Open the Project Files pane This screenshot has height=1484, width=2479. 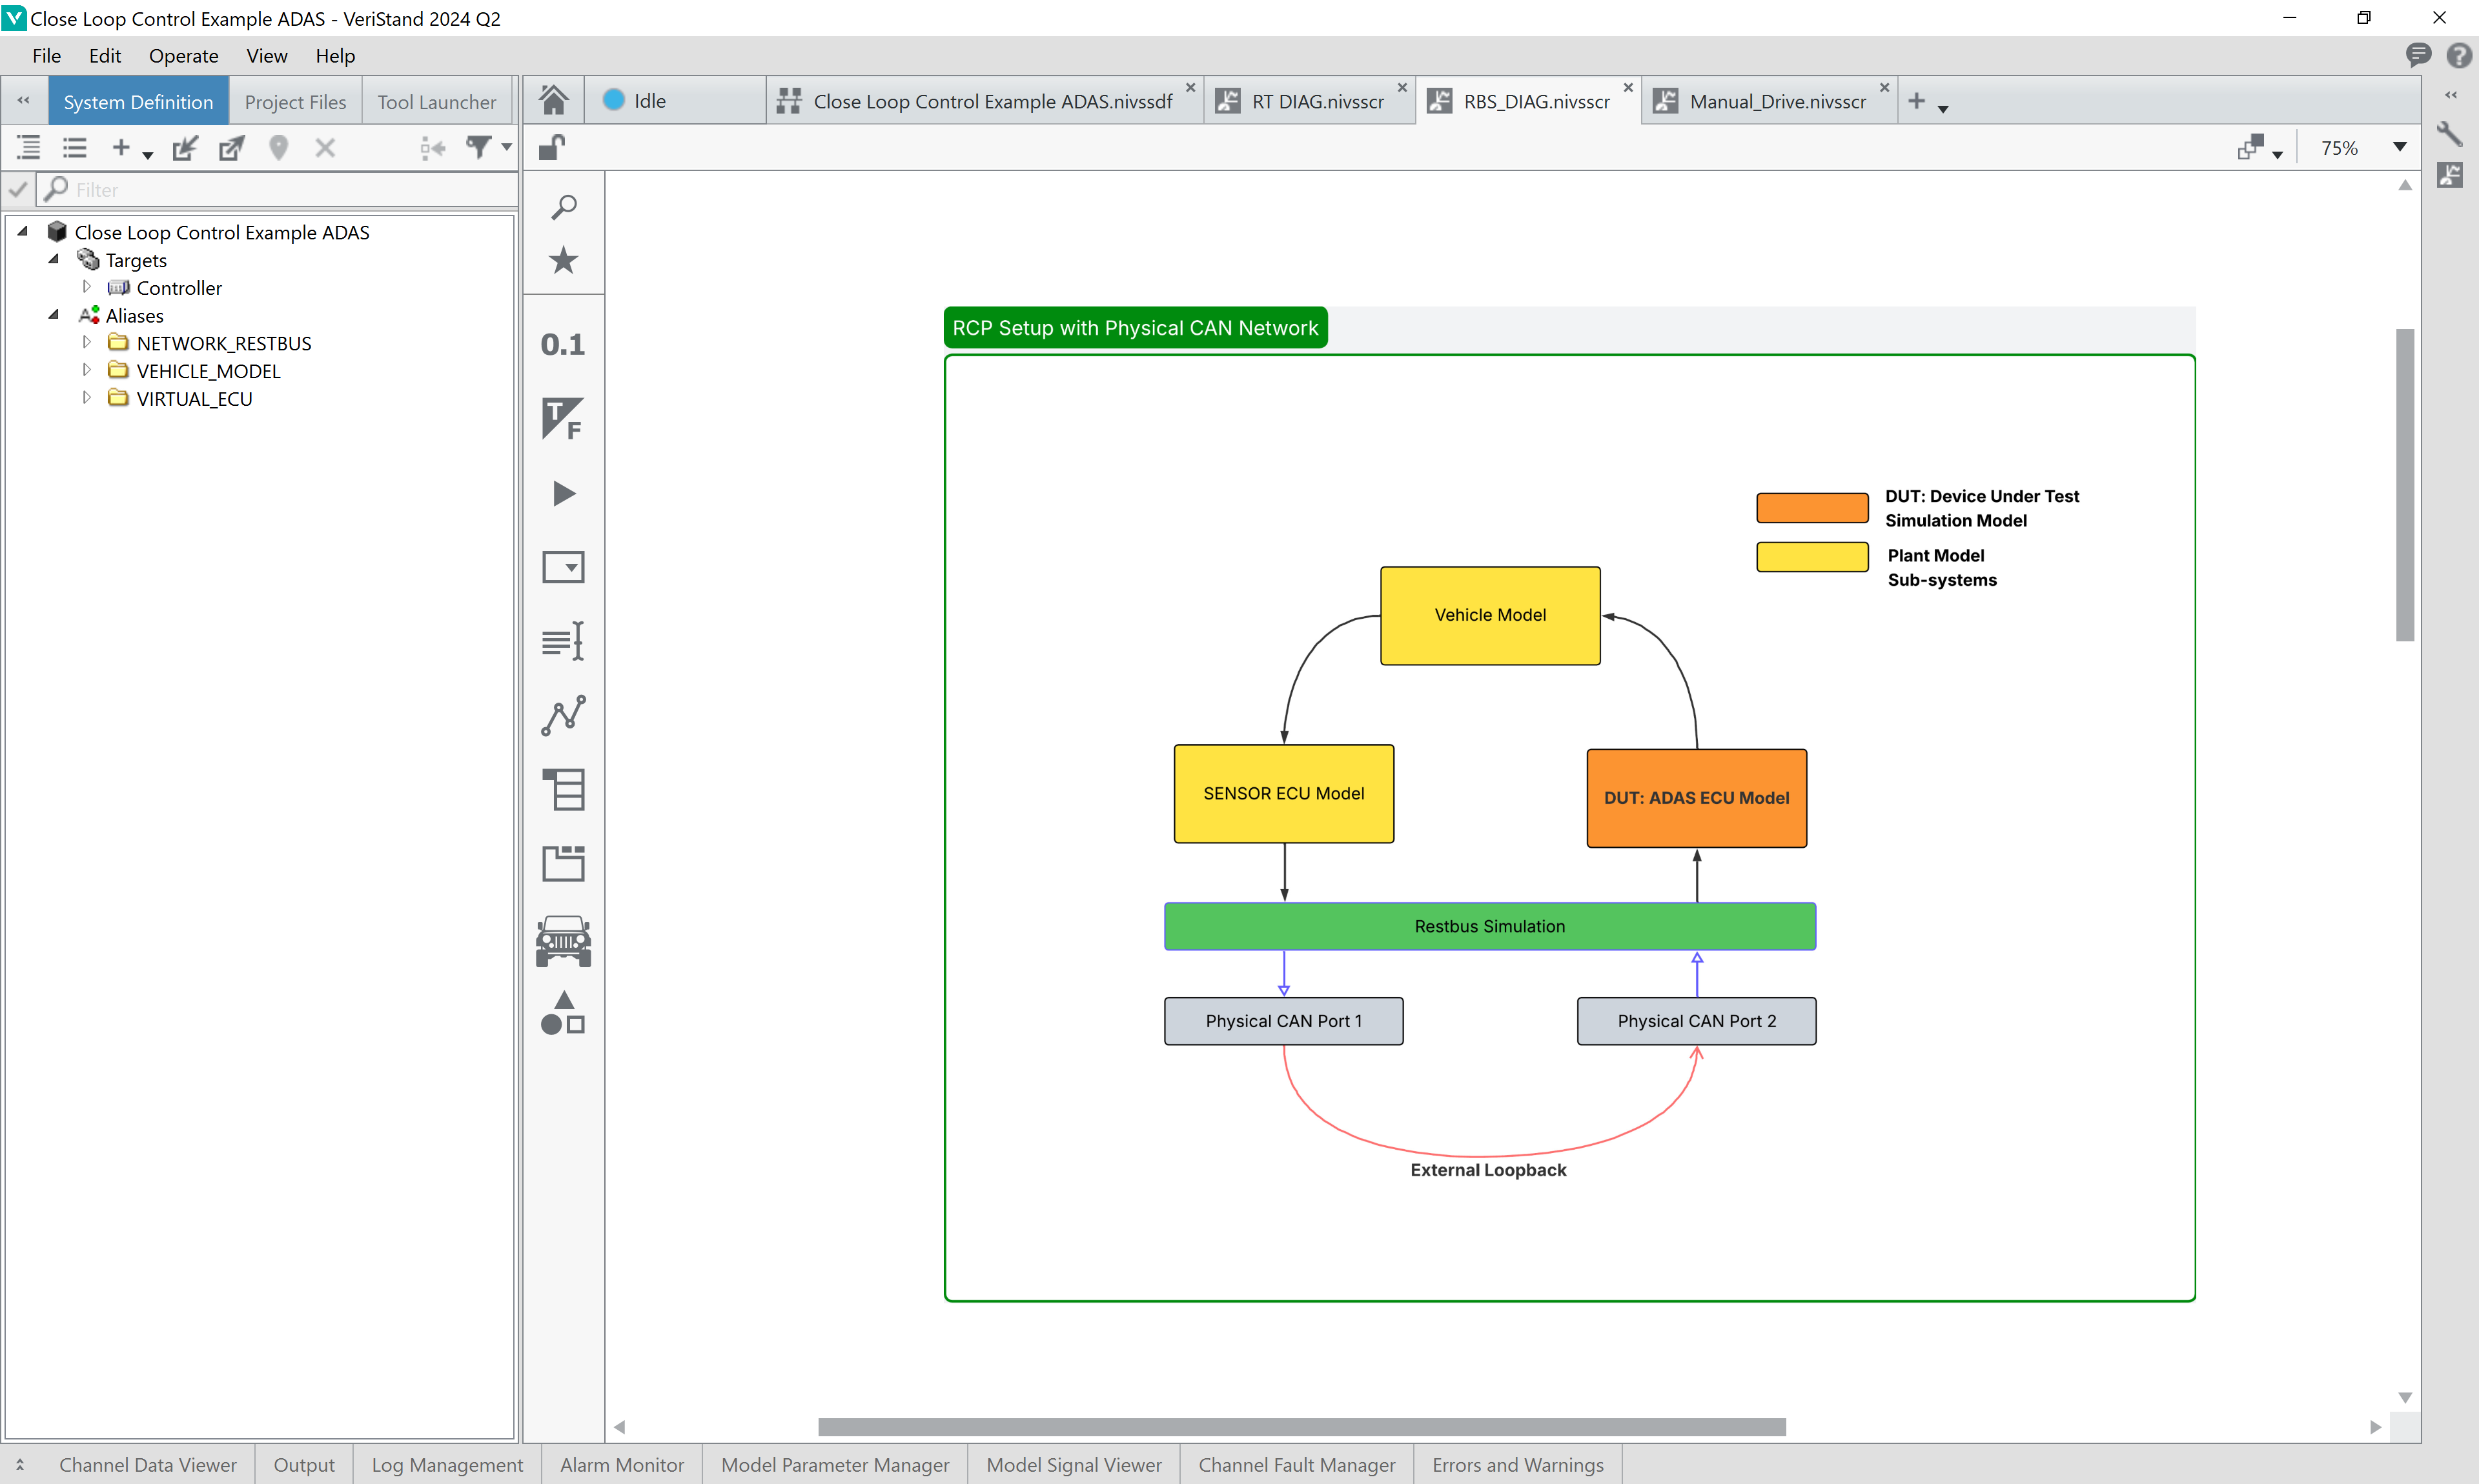click(x=295, y=102)
